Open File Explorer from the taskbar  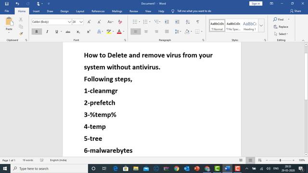click(x=136, y=169)
